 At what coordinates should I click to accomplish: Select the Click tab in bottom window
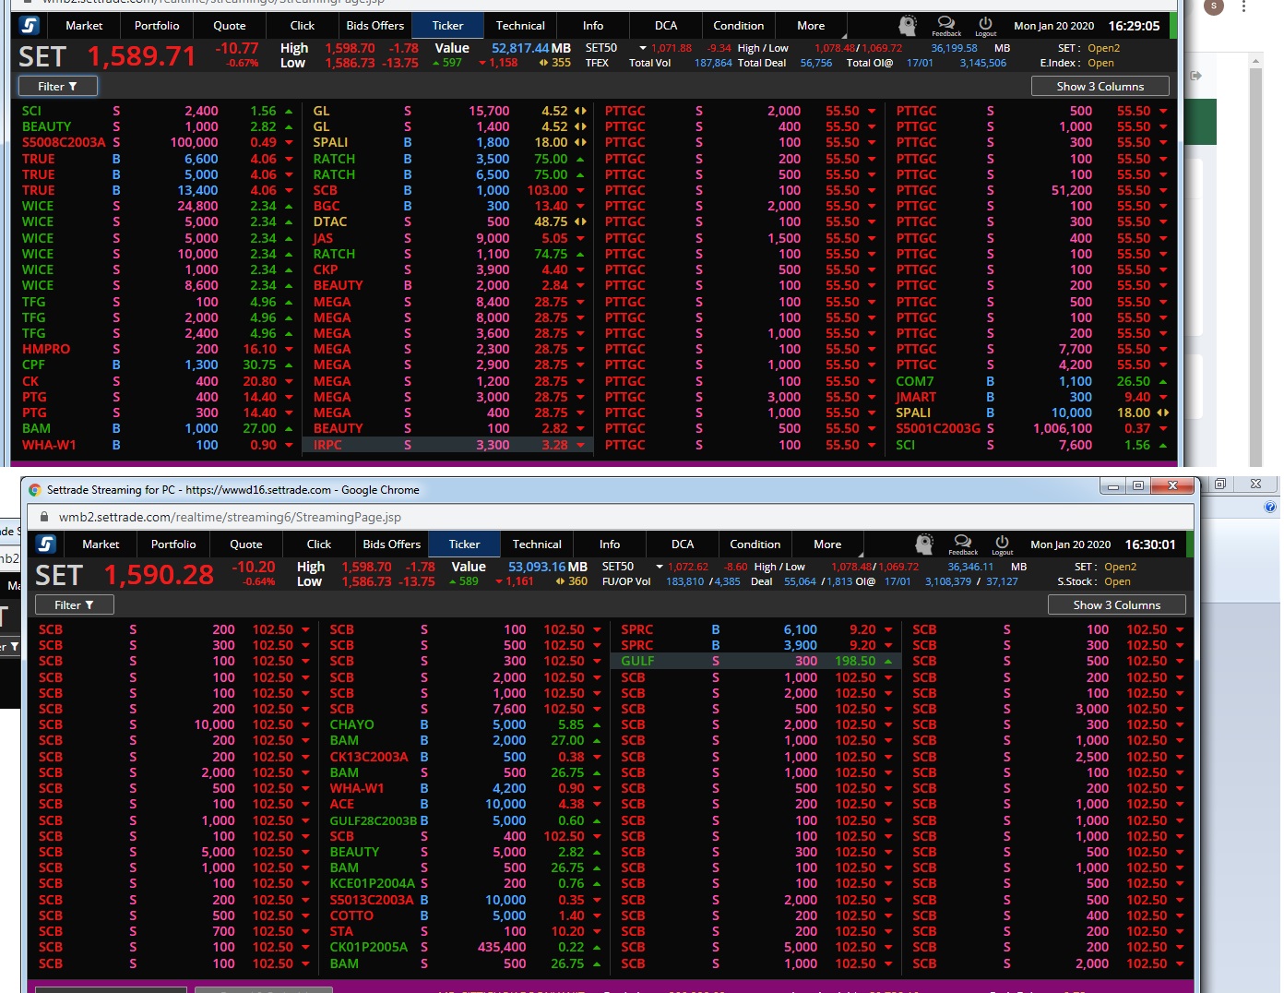tap(319, 544)
